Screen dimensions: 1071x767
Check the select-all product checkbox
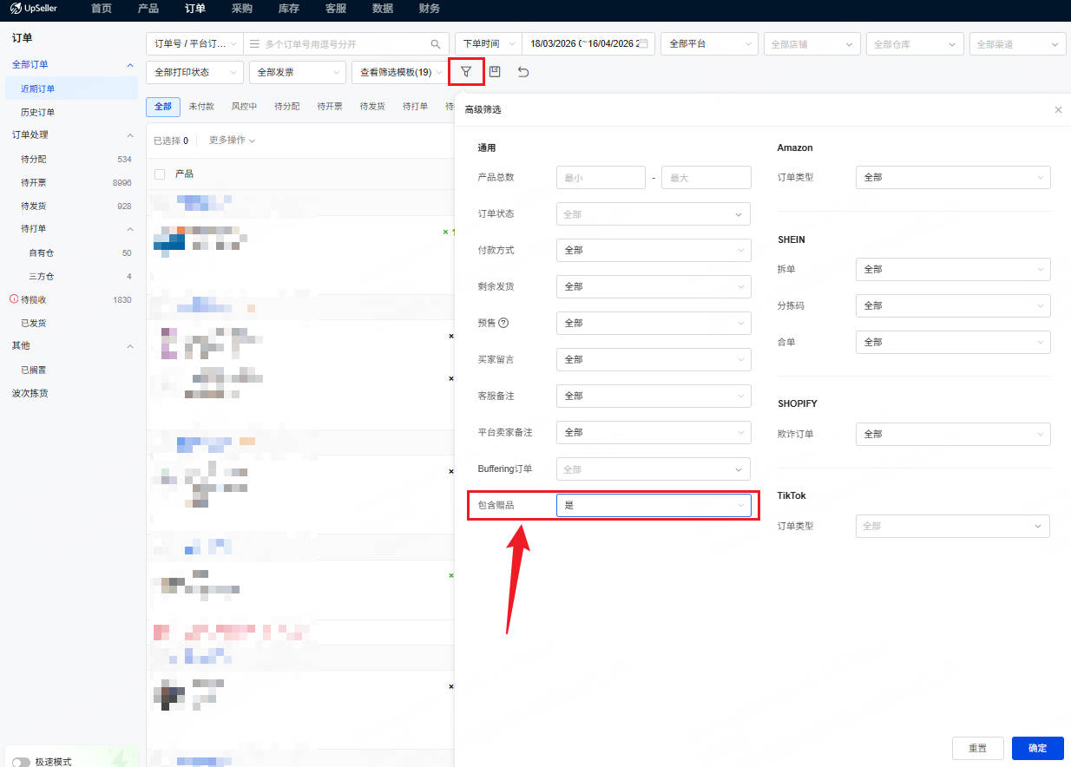(160, 174)
